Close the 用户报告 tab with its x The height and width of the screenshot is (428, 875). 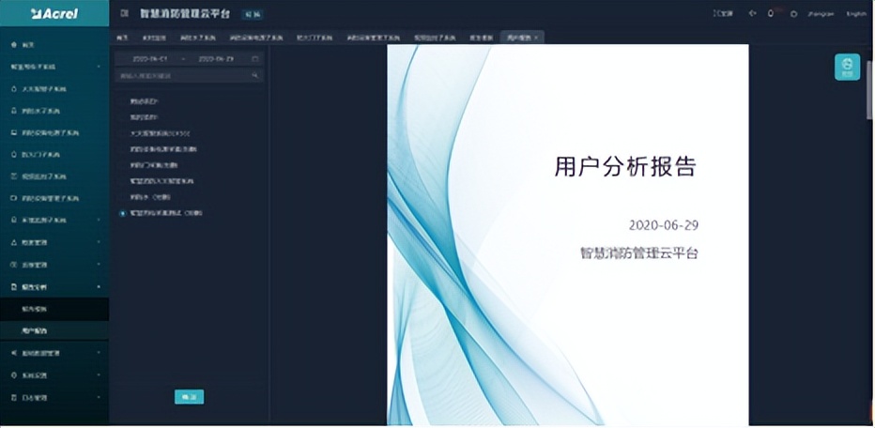coord(536,38)
